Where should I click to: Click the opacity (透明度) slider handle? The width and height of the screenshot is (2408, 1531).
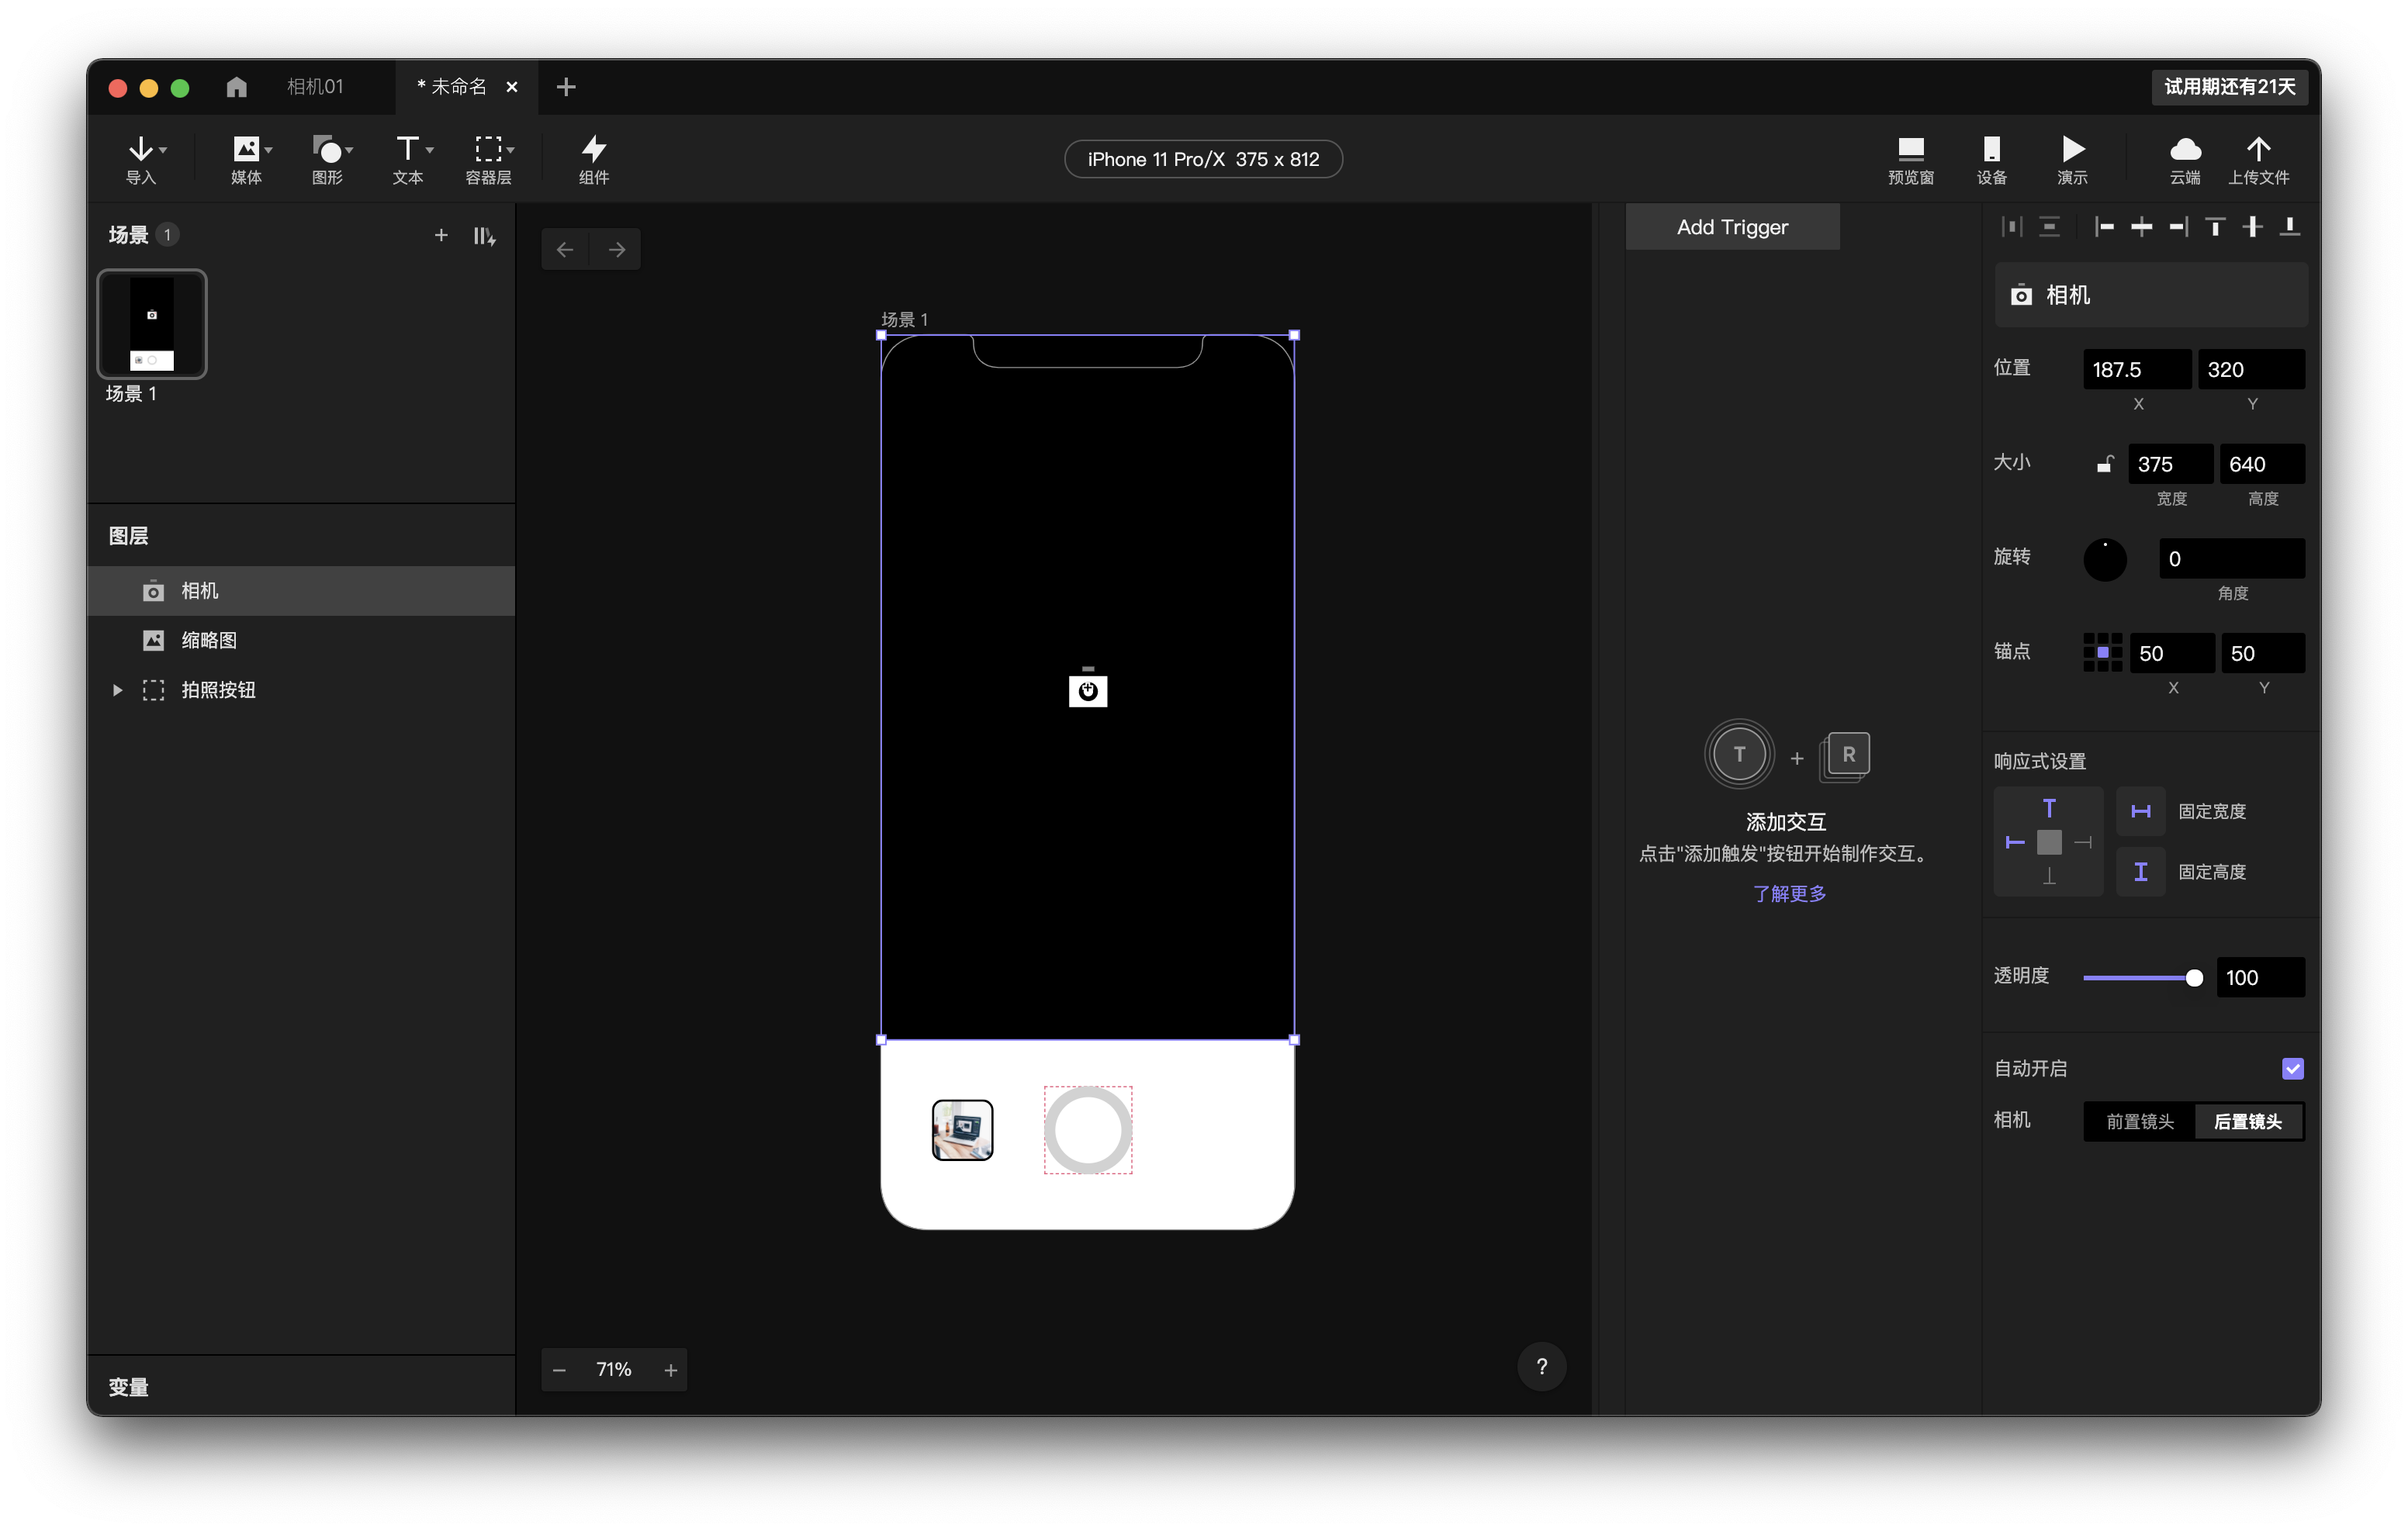[x=2194, y=978]
